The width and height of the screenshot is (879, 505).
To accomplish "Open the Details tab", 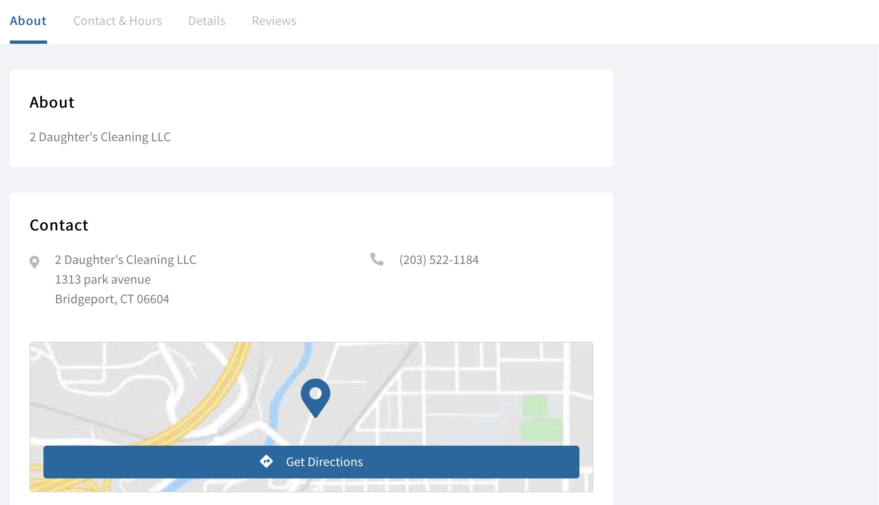I will tap(207, 21).
